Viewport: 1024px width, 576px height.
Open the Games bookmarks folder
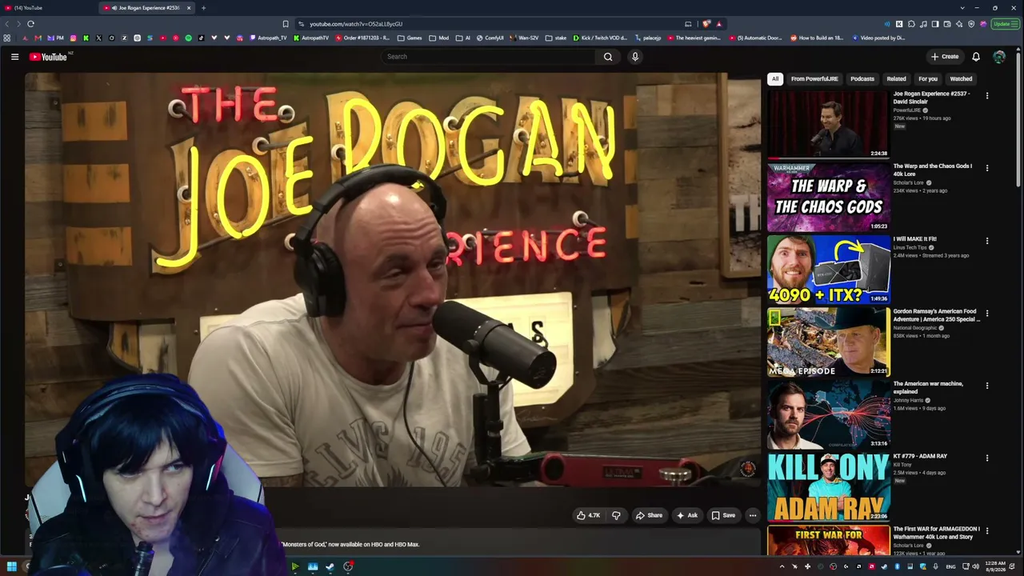(x=410, y=38)
